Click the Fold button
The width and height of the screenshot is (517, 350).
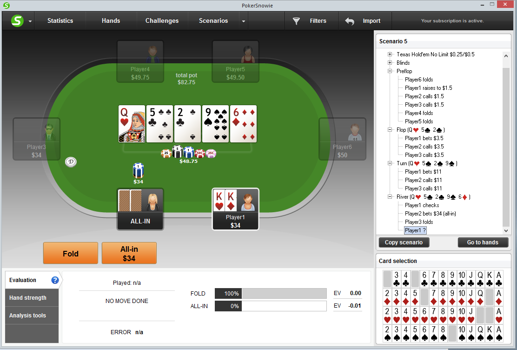(x=71, y=253)
